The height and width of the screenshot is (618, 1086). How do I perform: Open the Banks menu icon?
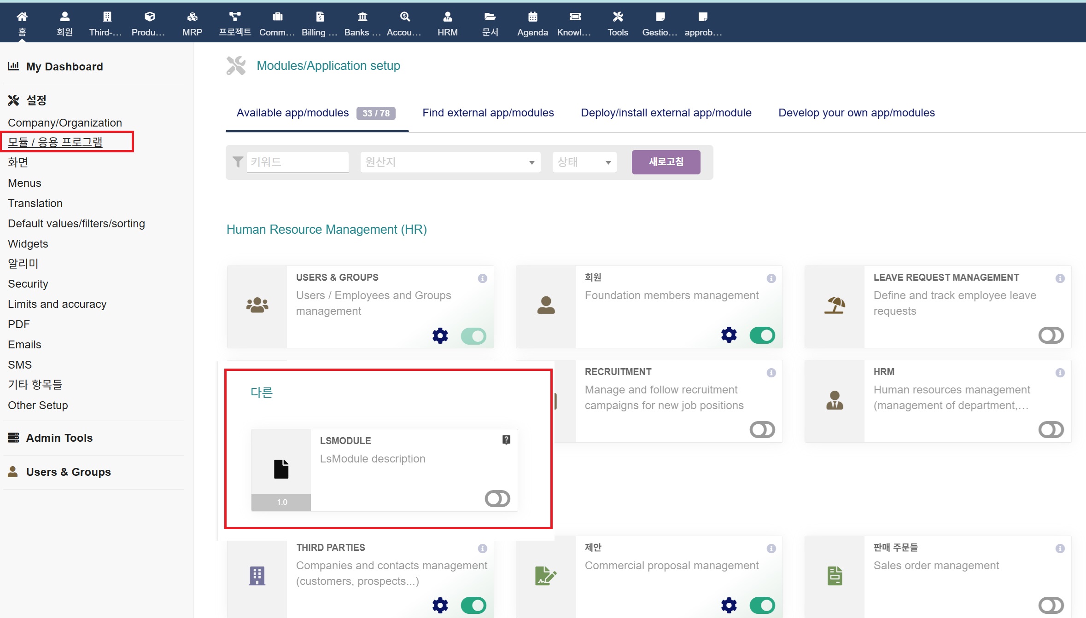(x=362, y=17)
